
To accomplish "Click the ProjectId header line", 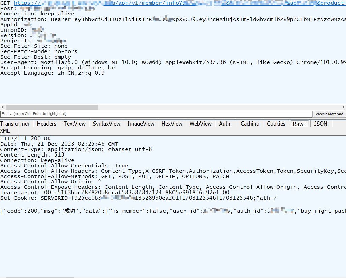I will [33, 41].
